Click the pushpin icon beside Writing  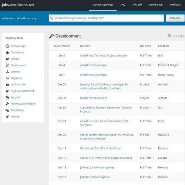(7, 117)
